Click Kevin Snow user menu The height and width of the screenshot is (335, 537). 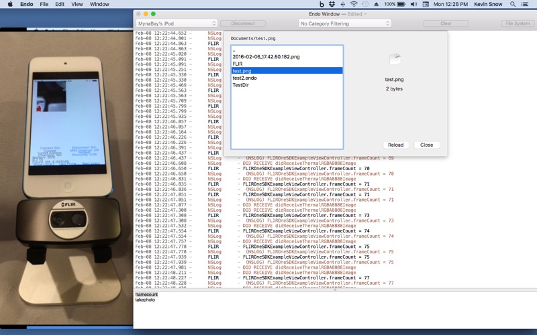pyautogui.click(x=488, y=4)
